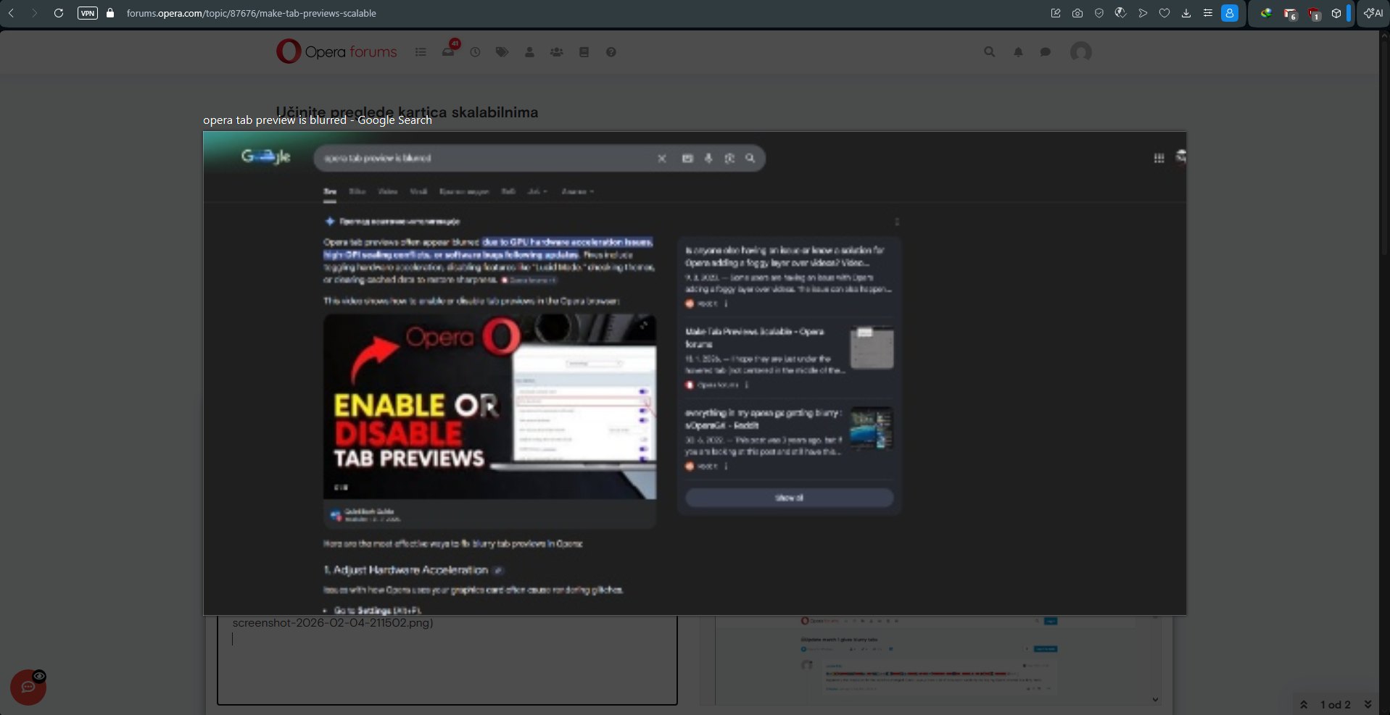1390x715 pixels.
Task: Open the forum search magnifier
Action: click(x=989, y=51)
